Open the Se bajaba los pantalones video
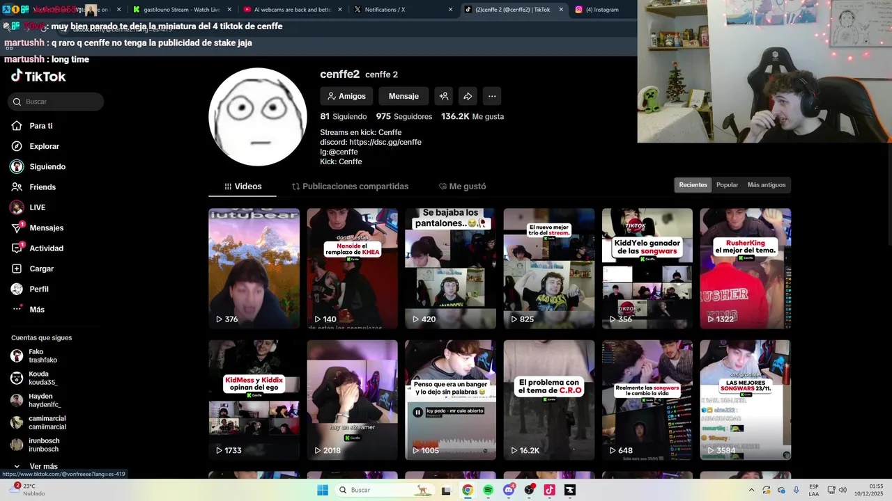Screen dimensions: 892x501 click(x=451, y=269)
